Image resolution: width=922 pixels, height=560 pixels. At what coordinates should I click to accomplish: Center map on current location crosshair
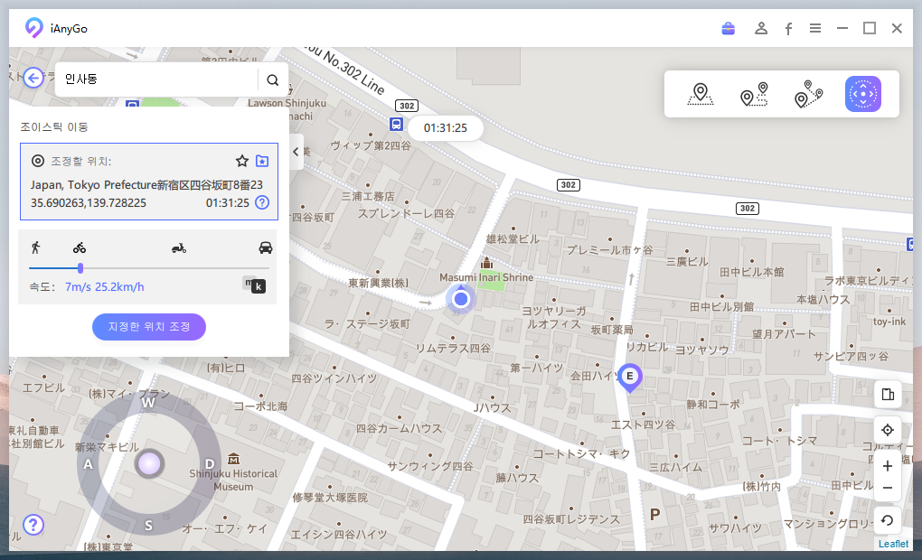(x=888, y=430)
